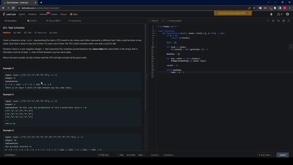Open the LeetCode home logo

(x=9, y=14)
